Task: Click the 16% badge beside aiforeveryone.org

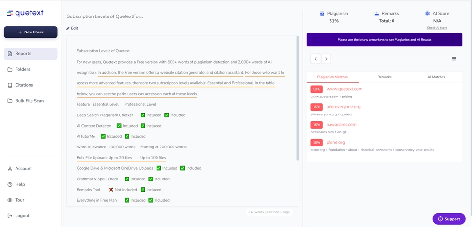Action: (316, 107)
